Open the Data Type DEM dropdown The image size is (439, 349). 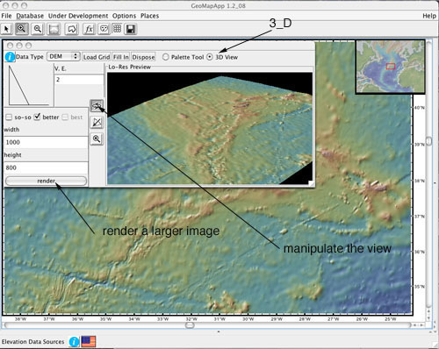tap(63, 56)
